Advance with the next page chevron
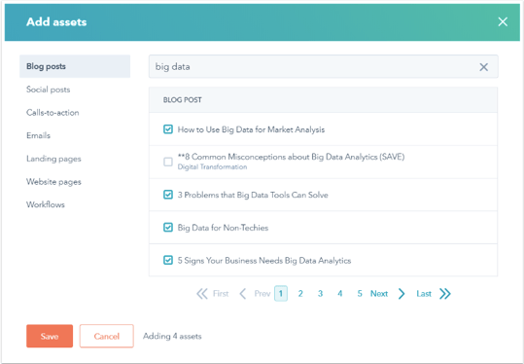 402,294
